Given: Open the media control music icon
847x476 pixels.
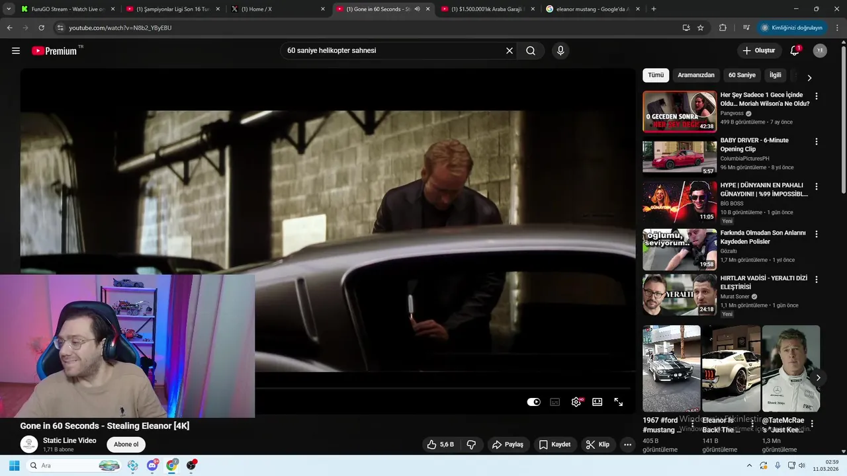Looking at the screenshot, I should [746, 28].
